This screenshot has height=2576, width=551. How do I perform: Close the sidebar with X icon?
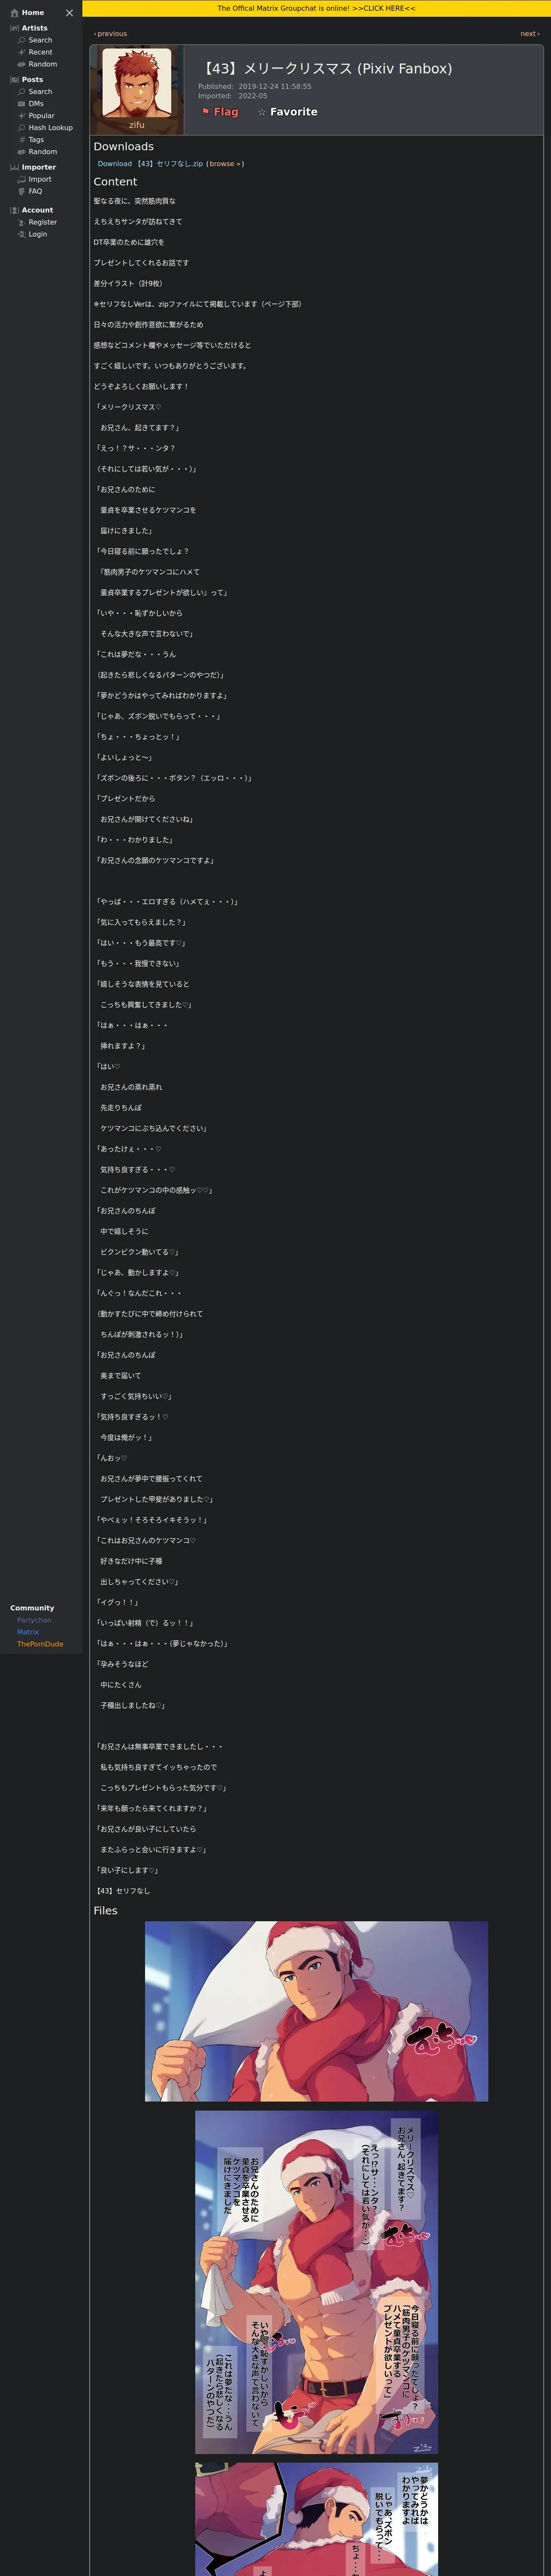coord(69,13)
